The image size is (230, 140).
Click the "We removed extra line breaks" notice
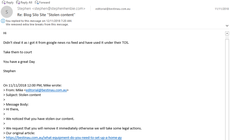[x=37, y=24]
